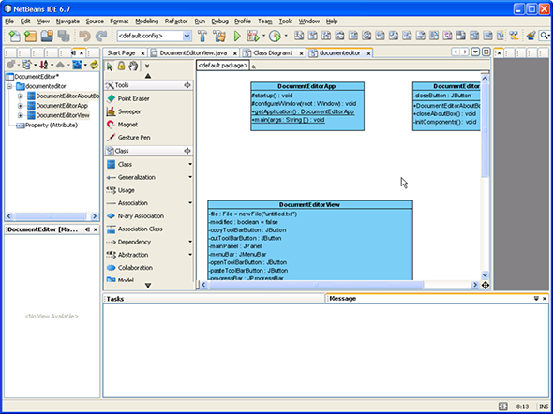Close the documenteditor tab
The width and height of the screenshot is (553, 414).
pyautogui.click(x=368, y=53)
